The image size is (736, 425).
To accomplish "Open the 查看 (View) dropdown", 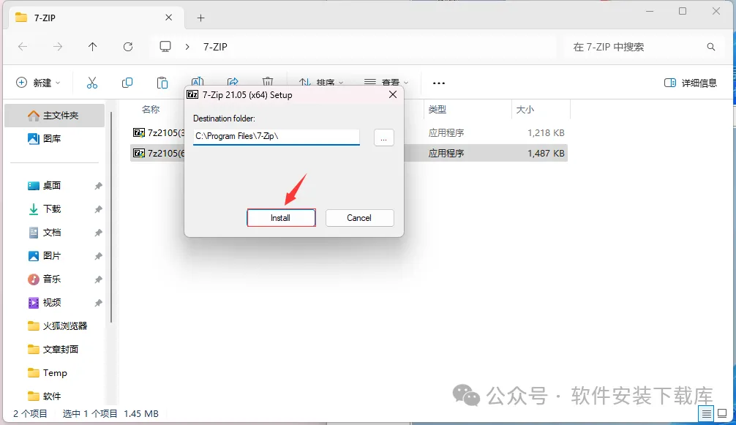I will coord(386,83).
